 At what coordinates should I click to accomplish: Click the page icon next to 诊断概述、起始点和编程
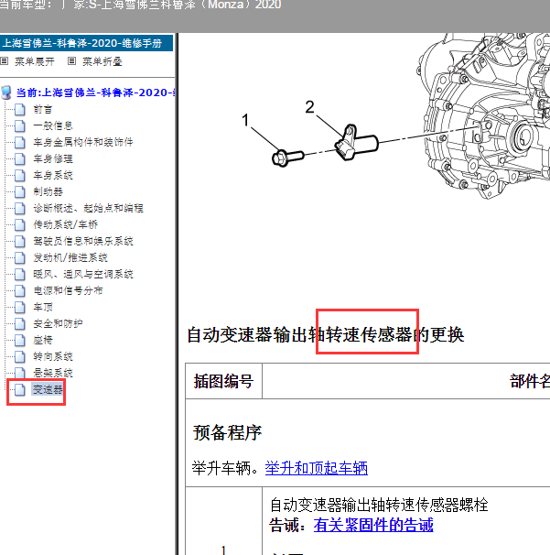click(20, 208)
